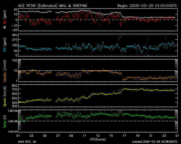Click the yellow Speed (km/s) axis label
The height and width of the screenshot is (144, 181).
point(5,96)
